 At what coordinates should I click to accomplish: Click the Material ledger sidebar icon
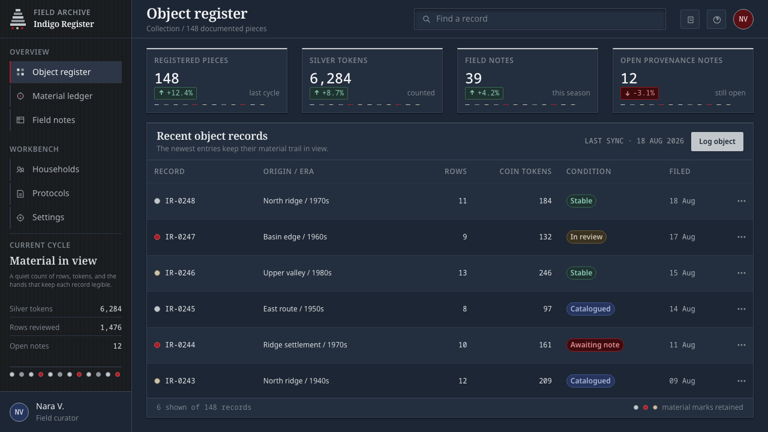click(x=20, y=96)
